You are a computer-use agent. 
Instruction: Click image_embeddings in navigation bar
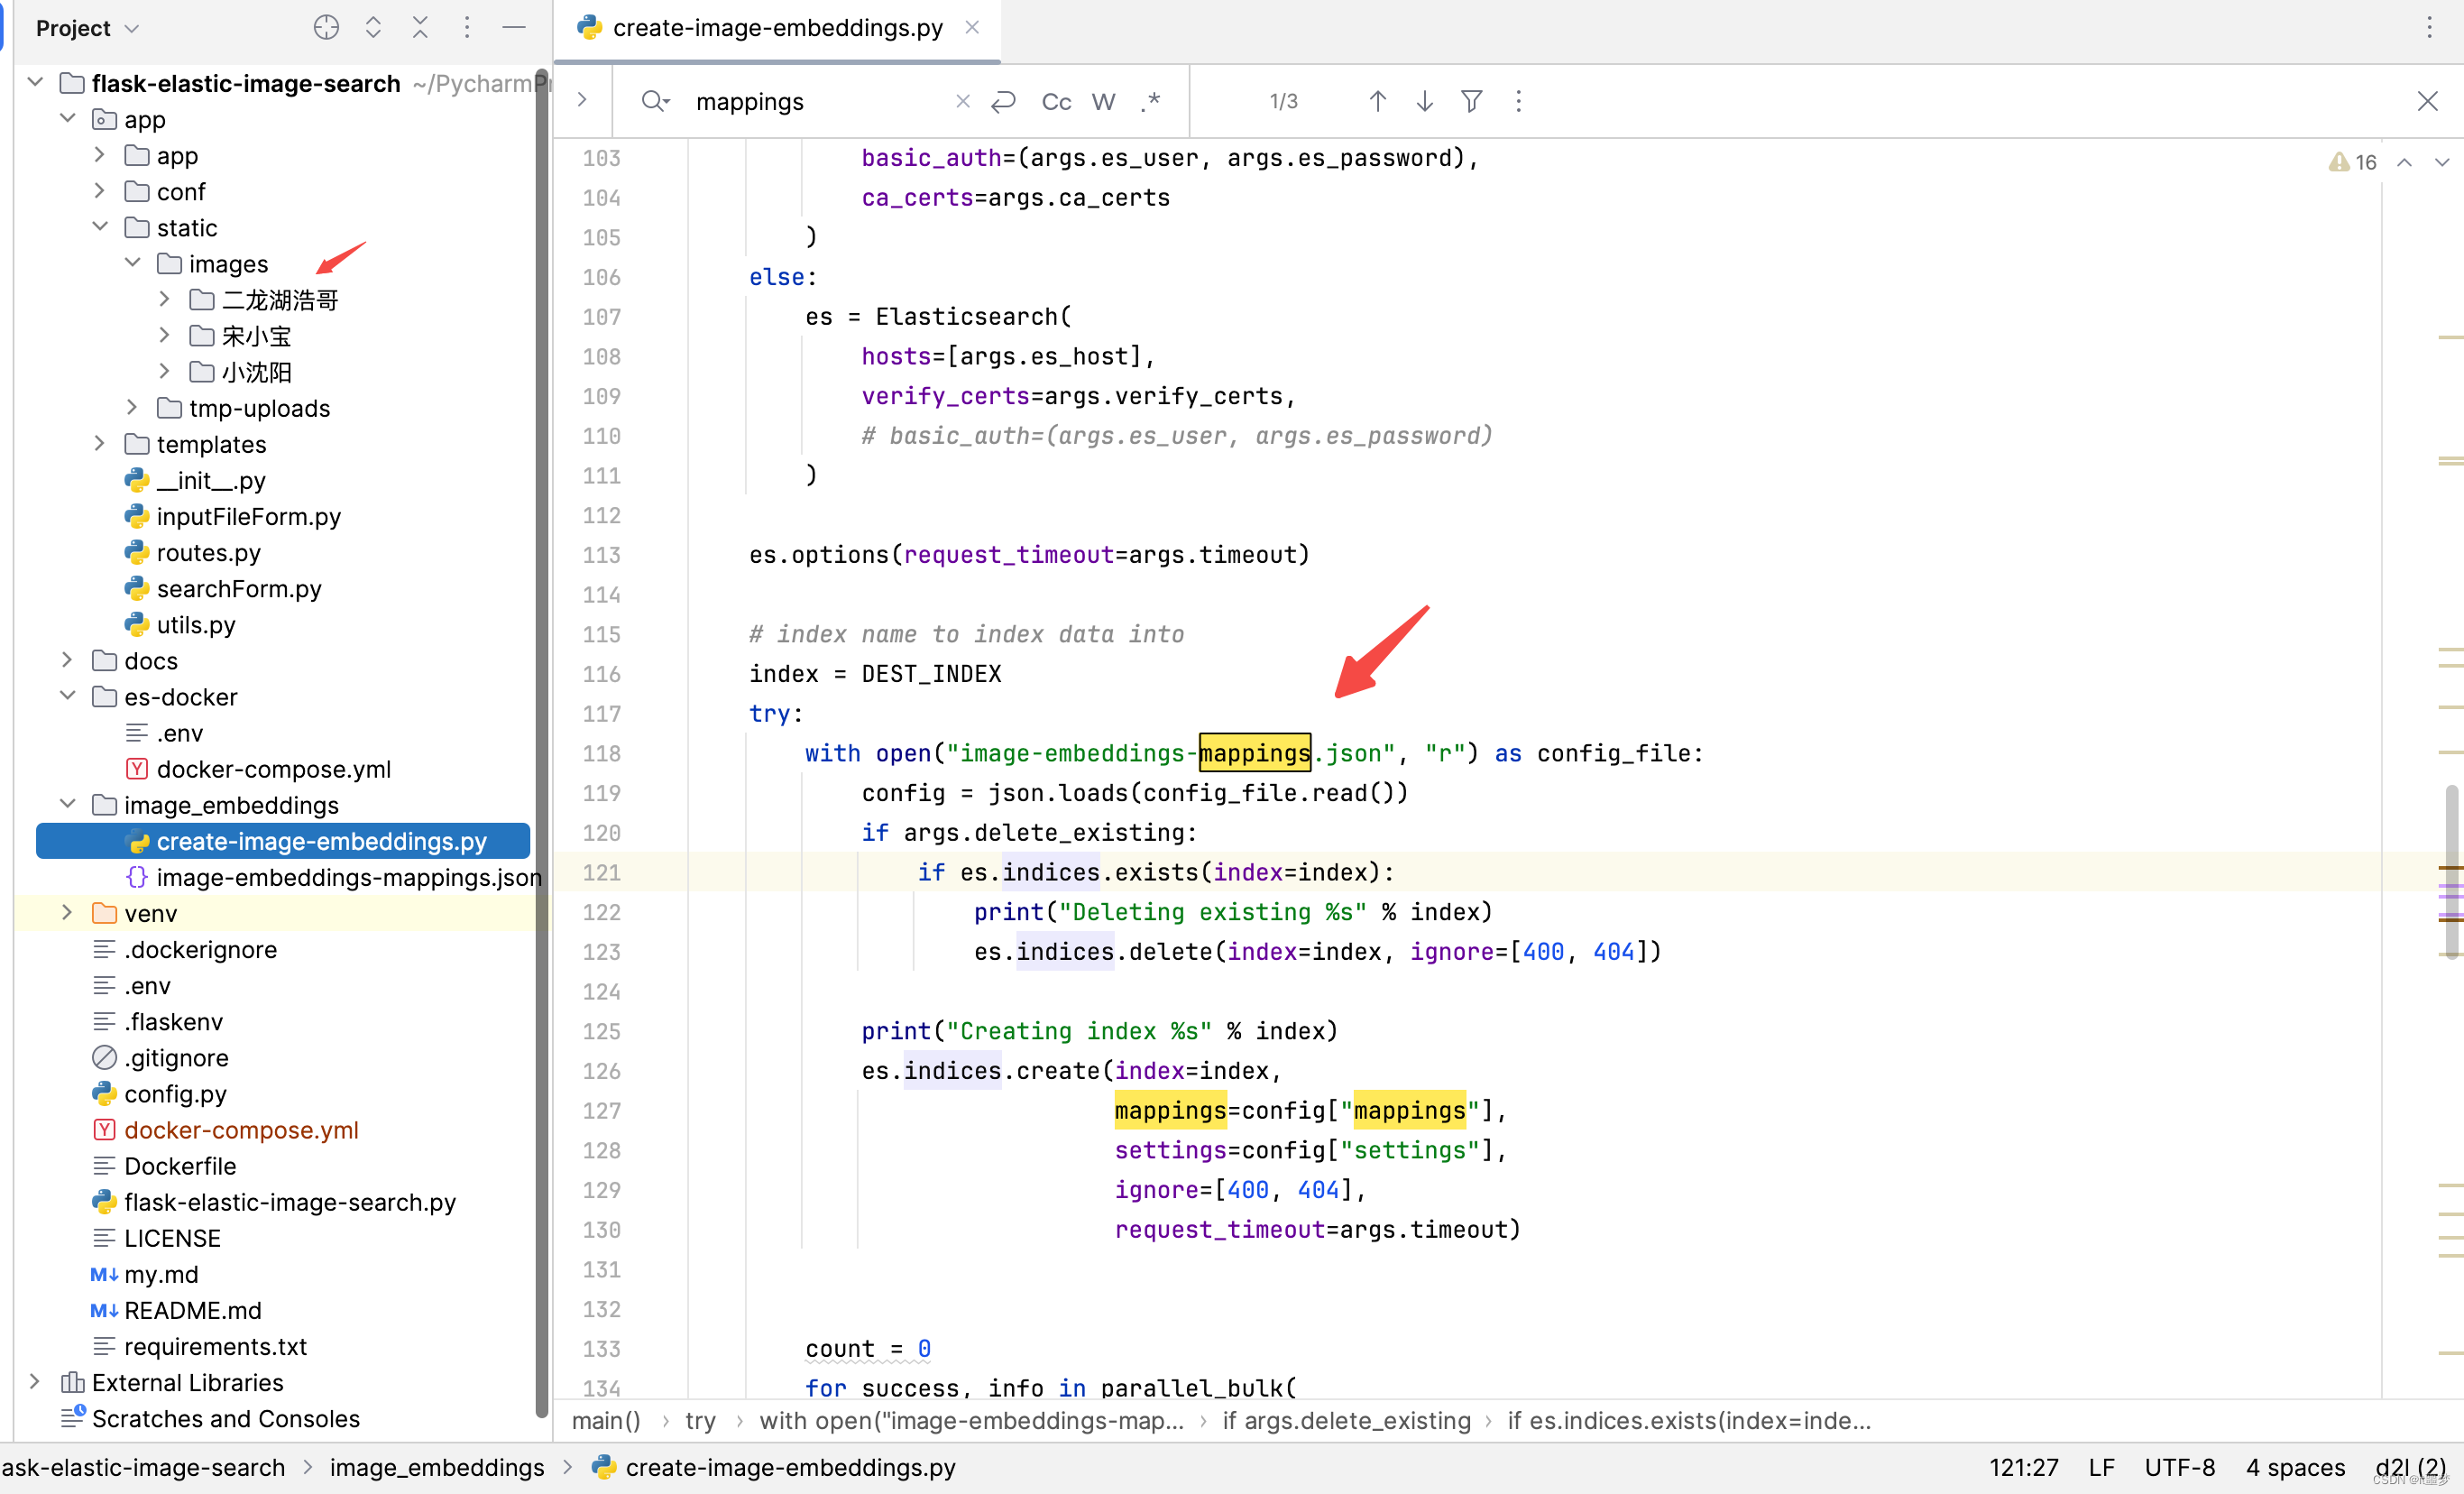pos(437,1467)
